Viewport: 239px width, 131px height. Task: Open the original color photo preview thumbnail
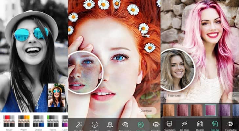57,95
